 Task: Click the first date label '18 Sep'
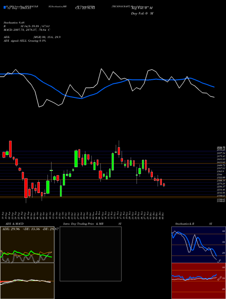tap(4, 215)
